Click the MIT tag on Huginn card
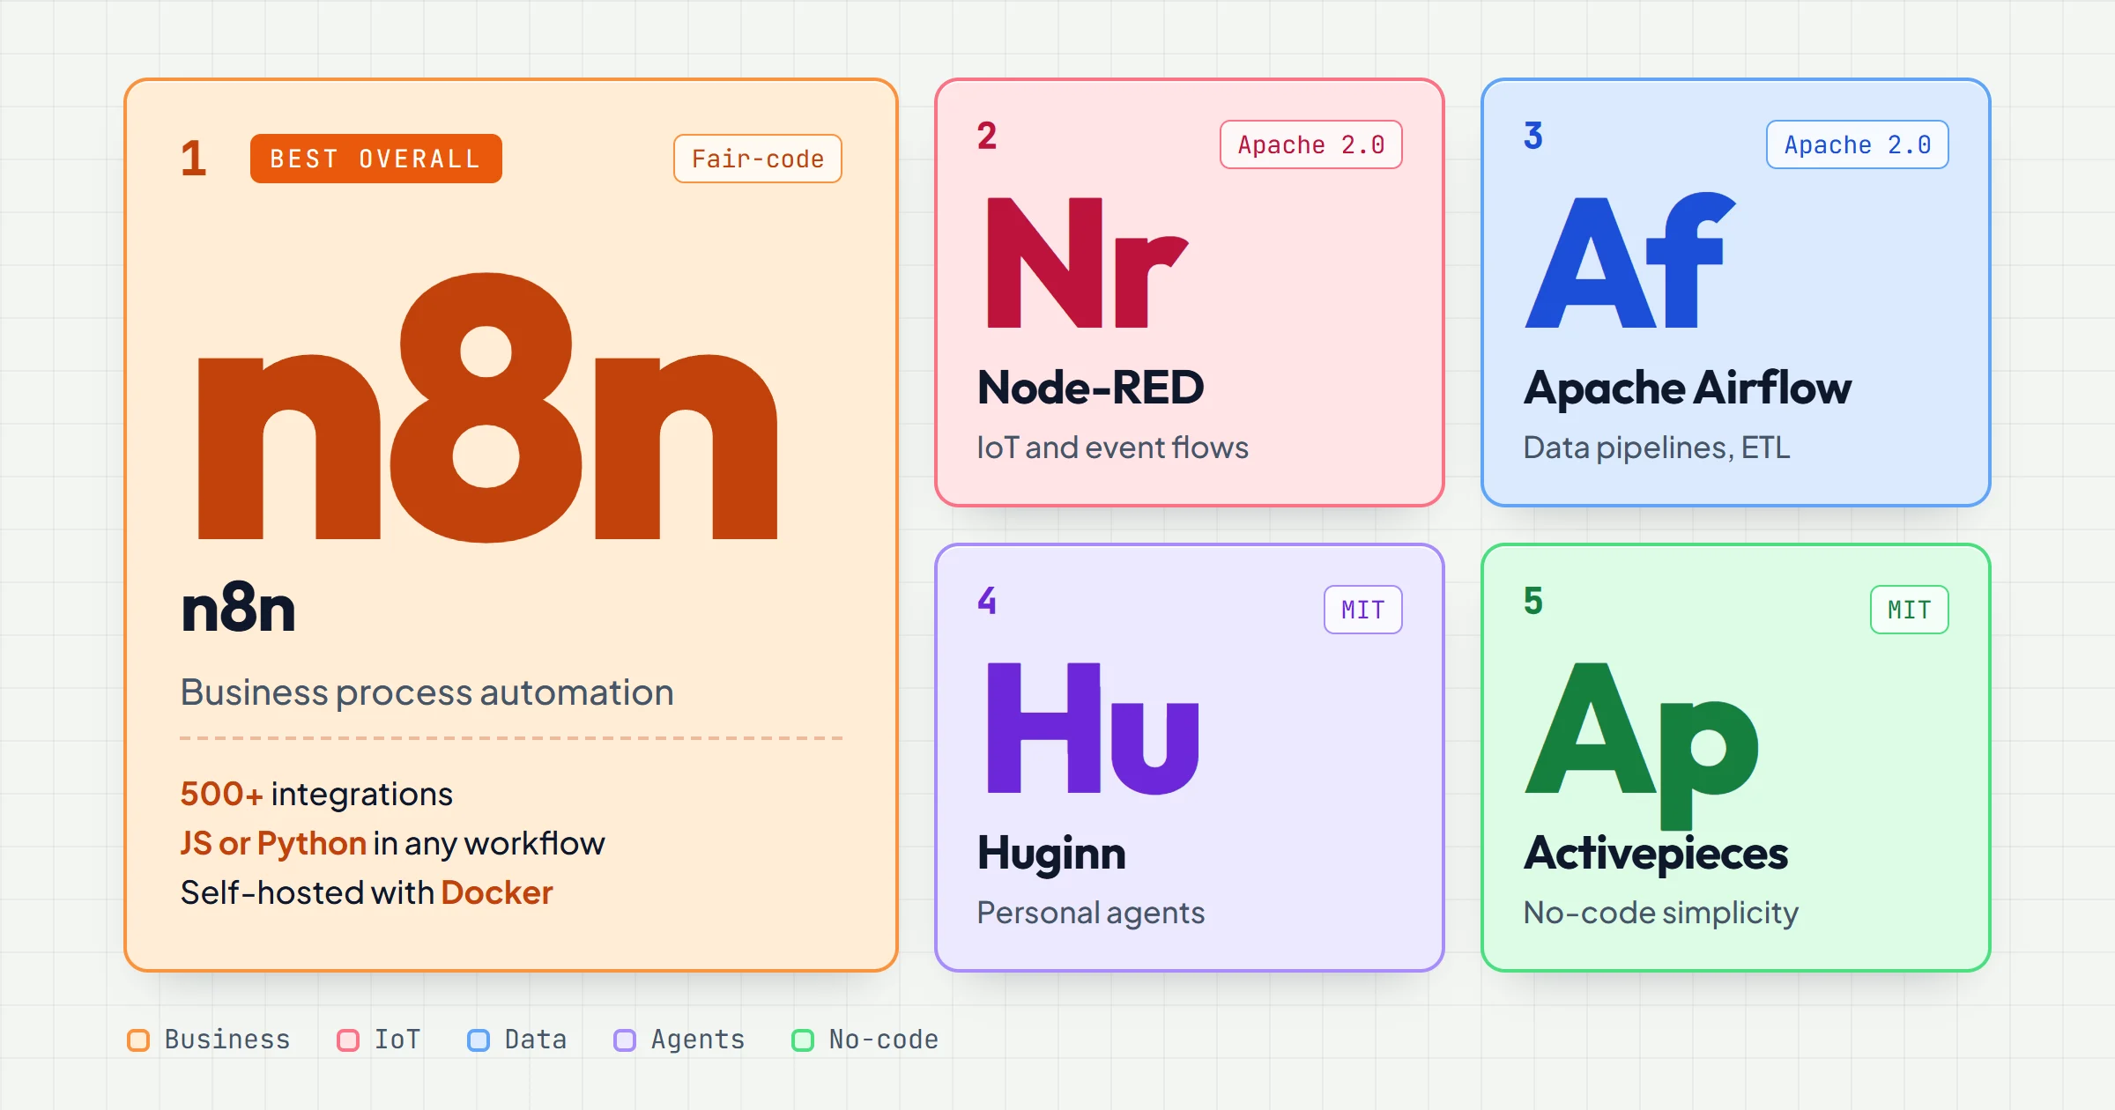The image size is (2115, 1110). pos(1363,610)
